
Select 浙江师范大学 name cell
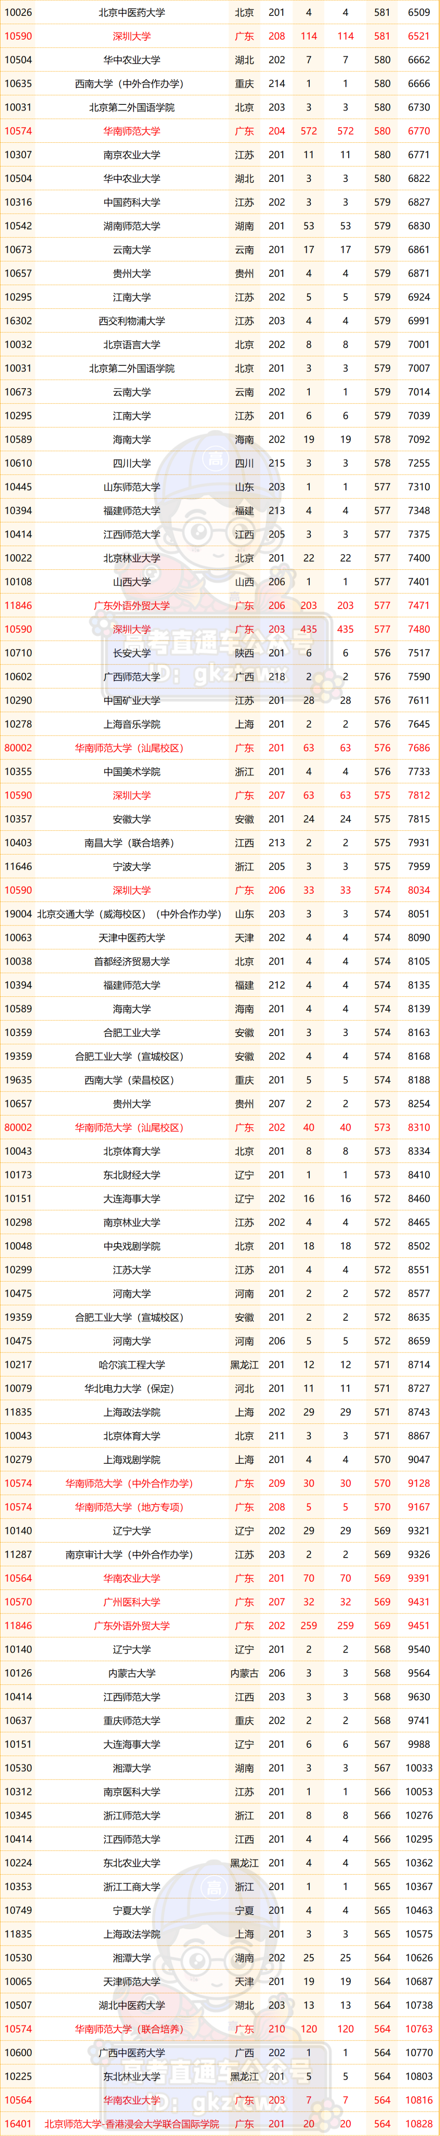[x=132, y=1816]
